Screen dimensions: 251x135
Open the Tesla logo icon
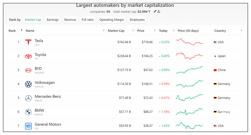pyautogui.click(x=28, y=42)
